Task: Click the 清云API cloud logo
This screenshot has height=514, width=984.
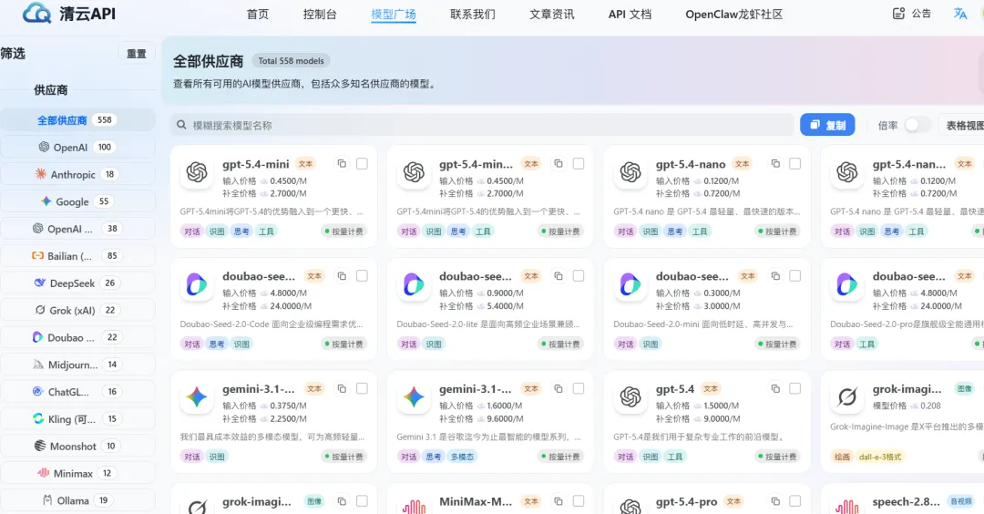Action: [36, 13]
